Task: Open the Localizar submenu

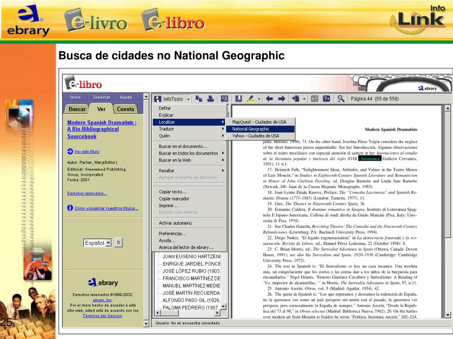Action: 189,122
